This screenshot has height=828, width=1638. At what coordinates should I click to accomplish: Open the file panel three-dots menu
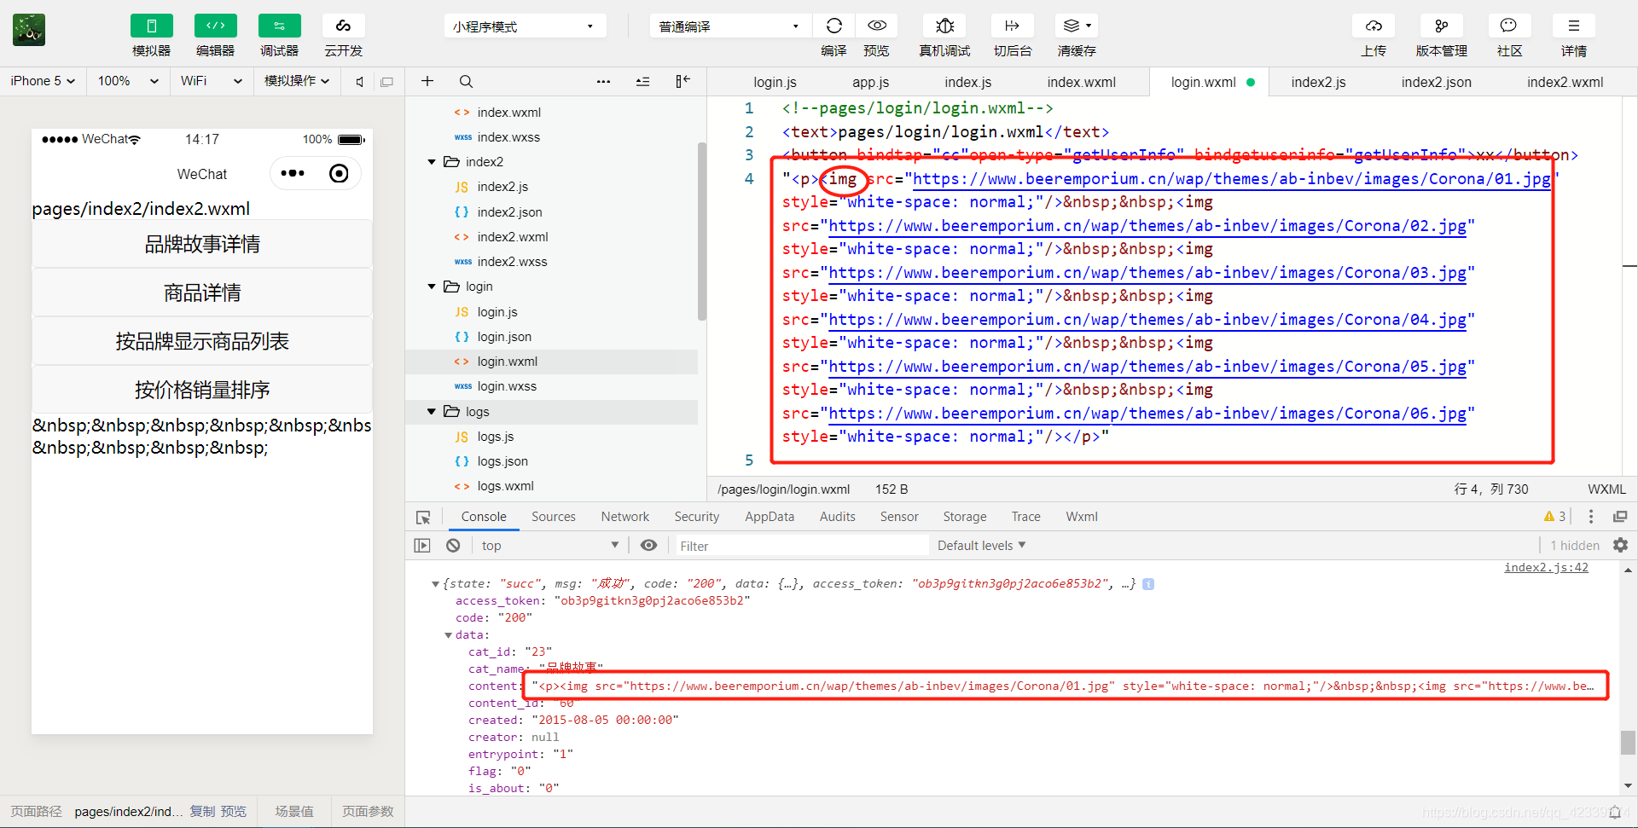coord(603,82)
